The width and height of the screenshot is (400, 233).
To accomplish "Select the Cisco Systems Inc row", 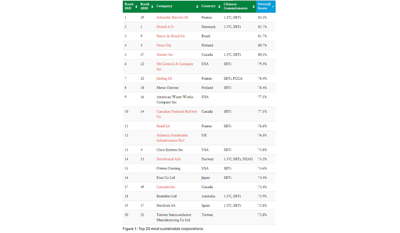I will pyautogui.click(x=199, y=150).
